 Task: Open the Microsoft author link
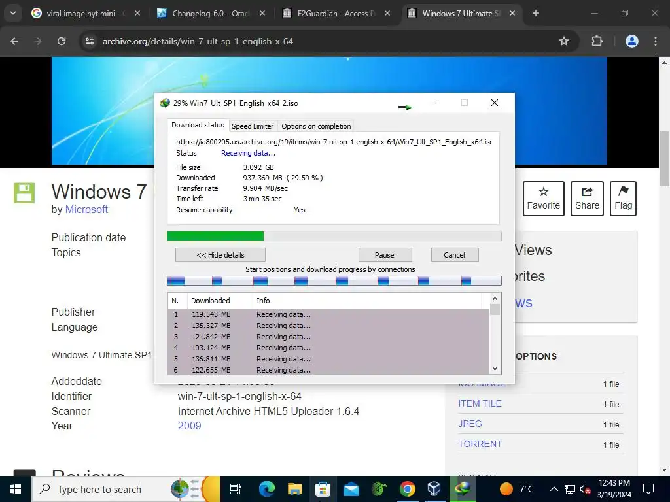click(86, 210)
